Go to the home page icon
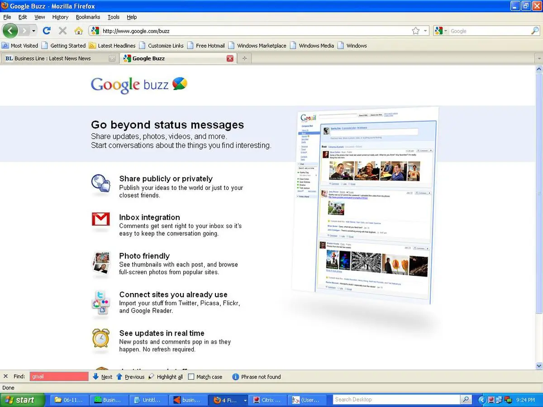Image resolution: width=543 pixels, height=407 pixels. click(79, 31)
